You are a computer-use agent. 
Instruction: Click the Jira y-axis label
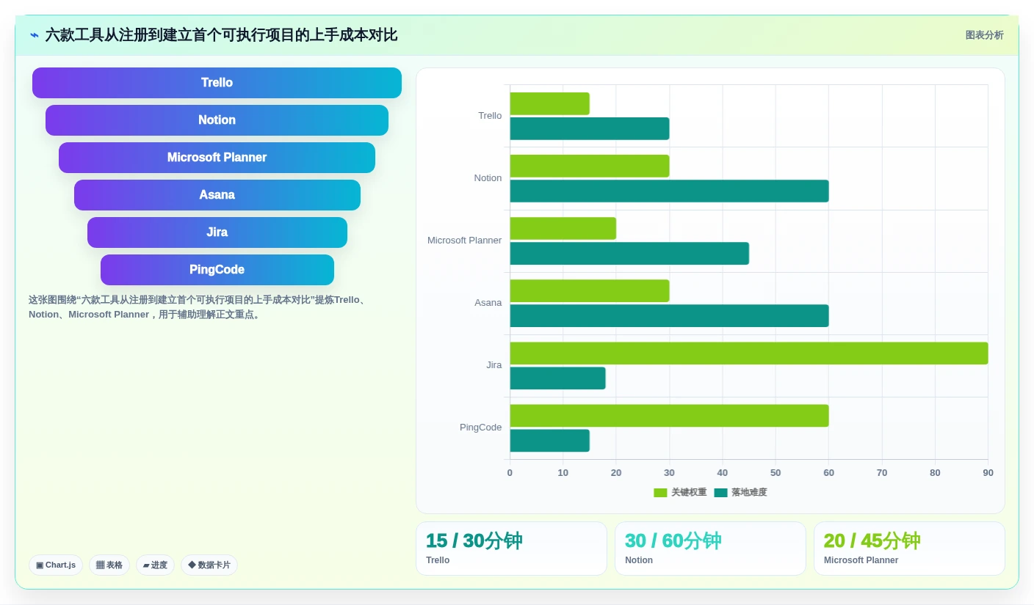click(x=494, y=365)
